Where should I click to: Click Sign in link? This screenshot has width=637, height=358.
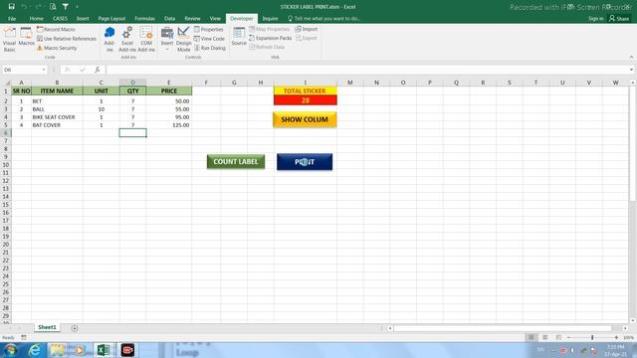pyautogui.click(x=595, y=19)
